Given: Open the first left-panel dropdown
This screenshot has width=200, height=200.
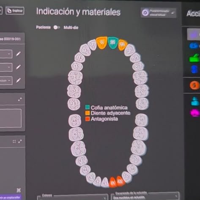Looking at the screenshot, I should tap(6, 54).
